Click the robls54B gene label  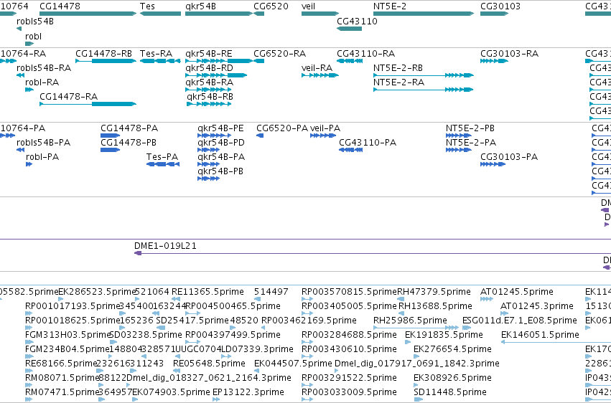35,22
